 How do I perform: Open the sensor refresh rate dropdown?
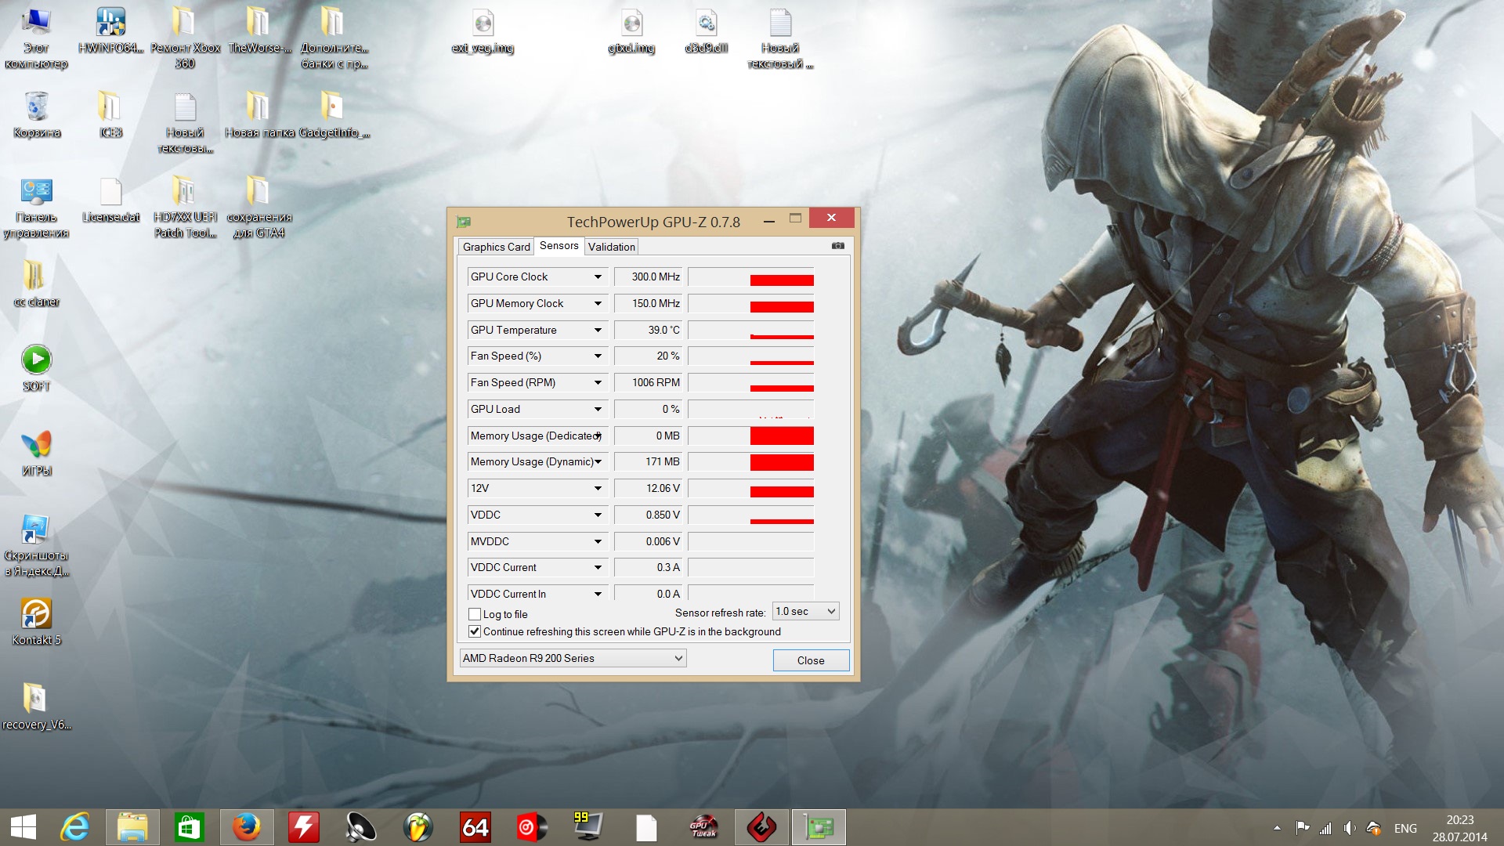pos(805,611)
